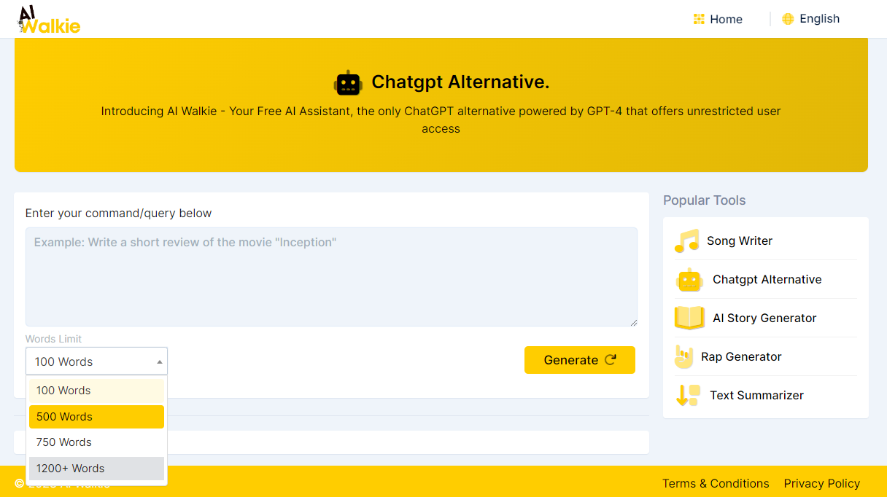Start generation with the Generate button
The height and width of the screenshot is (497, 887).
[x=580, y=360]
